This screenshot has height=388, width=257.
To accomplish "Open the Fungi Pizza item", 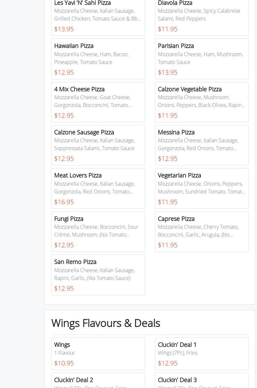I will tap(98, 231).
